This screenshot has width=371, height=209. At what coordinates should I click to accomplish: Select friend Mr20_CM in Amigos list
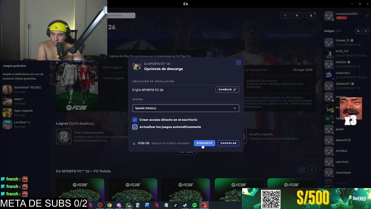coord(346,53)
